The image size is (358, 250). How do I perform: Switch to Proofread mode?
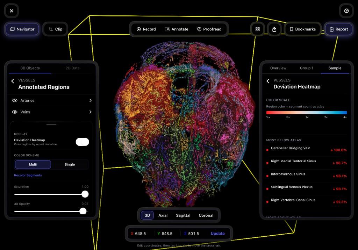(209, 29)
